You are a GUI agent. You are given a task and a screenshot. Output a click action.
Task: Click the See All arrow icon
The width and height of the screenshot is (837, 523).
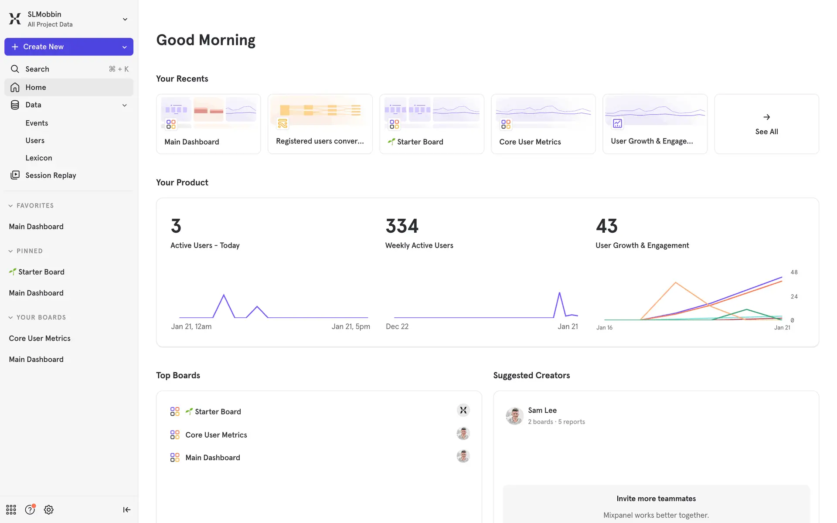tap(766, 117)
